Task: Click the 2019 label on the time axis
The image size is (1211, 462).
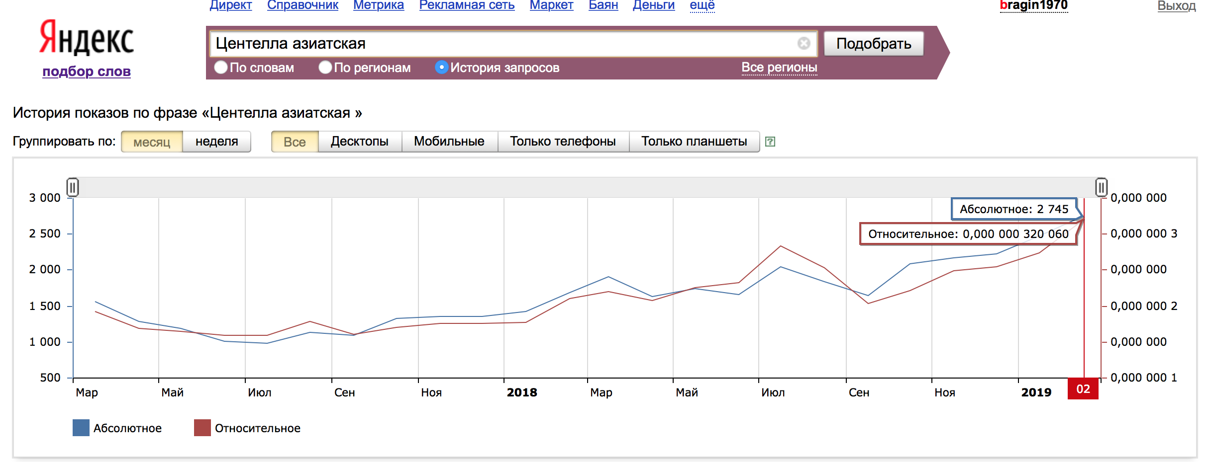Action: [x=1036, y=392]
